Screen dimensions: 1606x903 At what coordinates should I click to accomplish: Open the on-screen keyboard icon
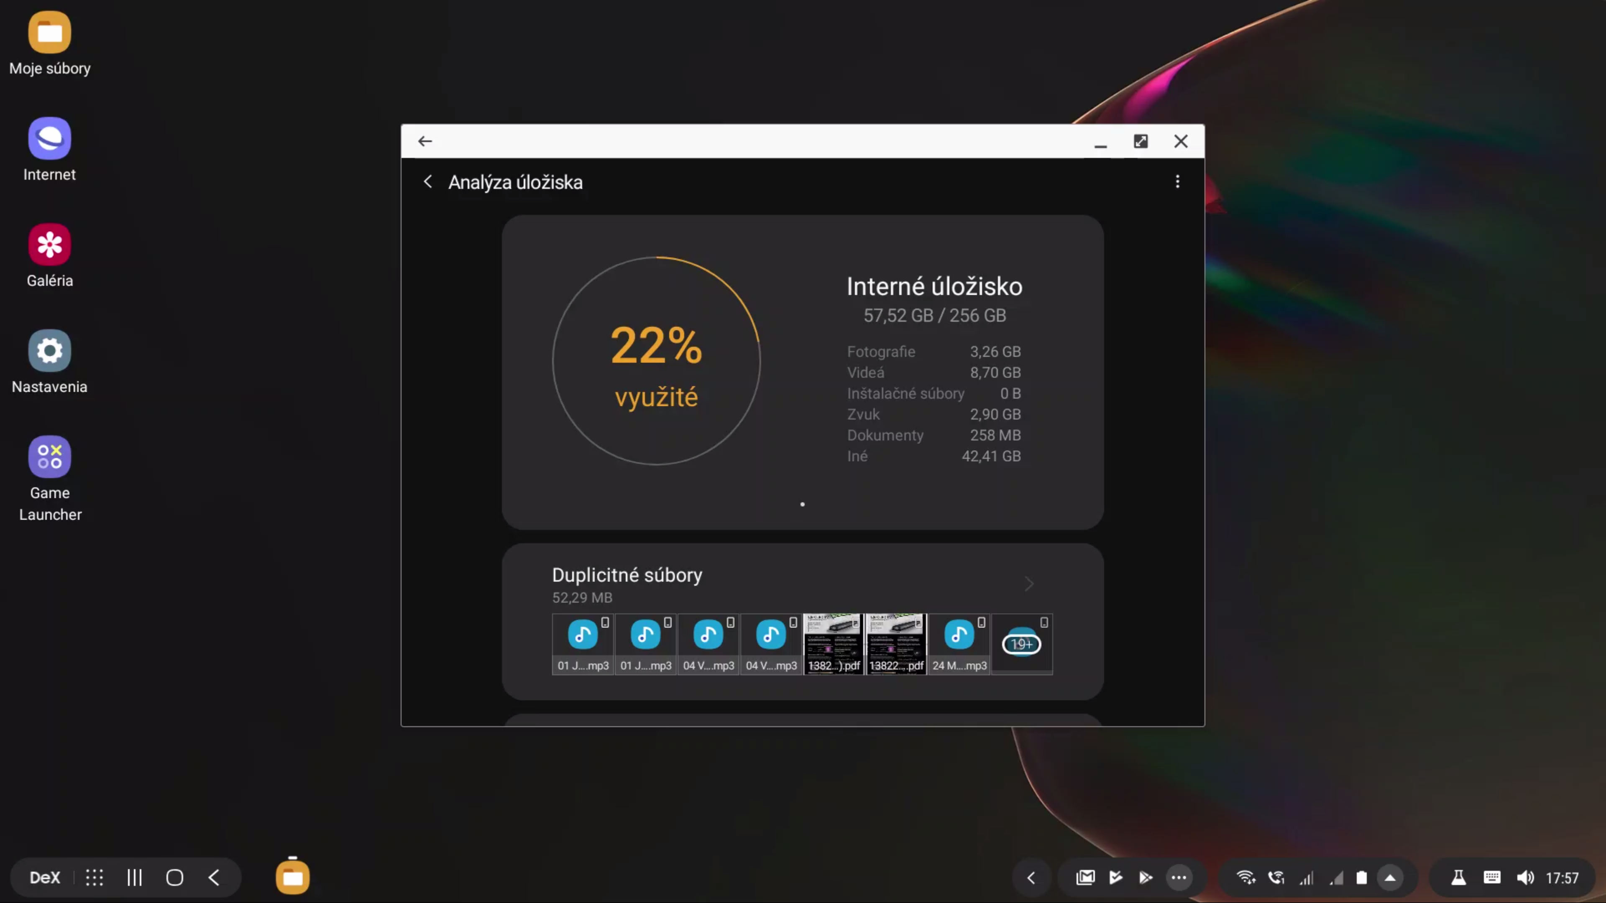click(1491, 877)
